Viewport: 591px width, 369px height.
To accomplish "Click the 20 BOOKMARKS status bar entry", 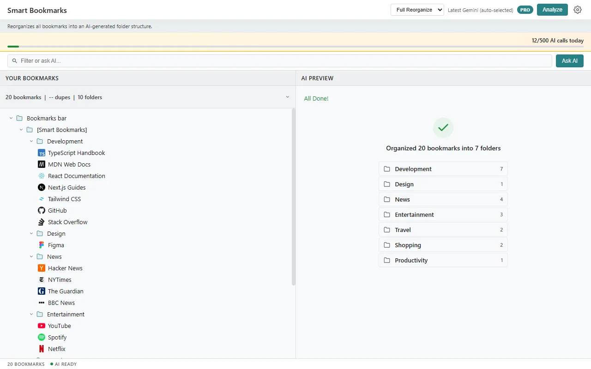I will (26, 364).
